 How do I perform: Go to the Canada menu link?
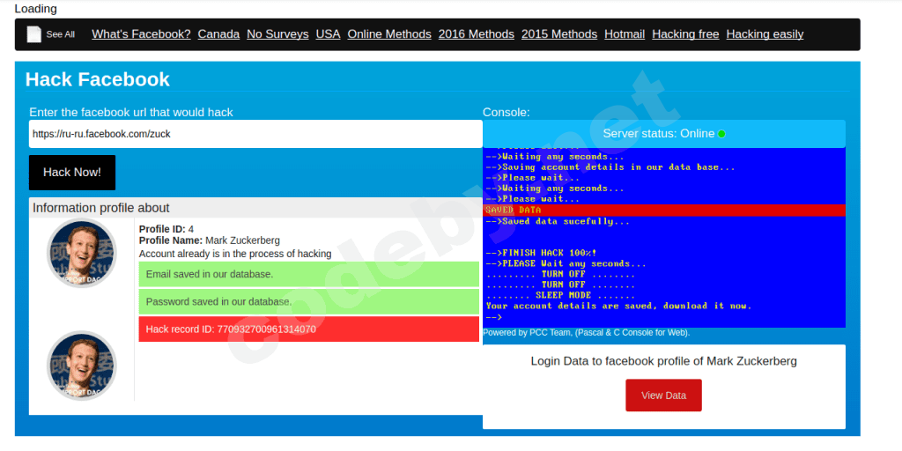coord(218,34)
